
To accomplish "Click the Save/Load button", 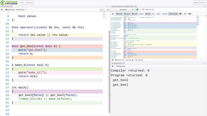I will coord(10,10).
